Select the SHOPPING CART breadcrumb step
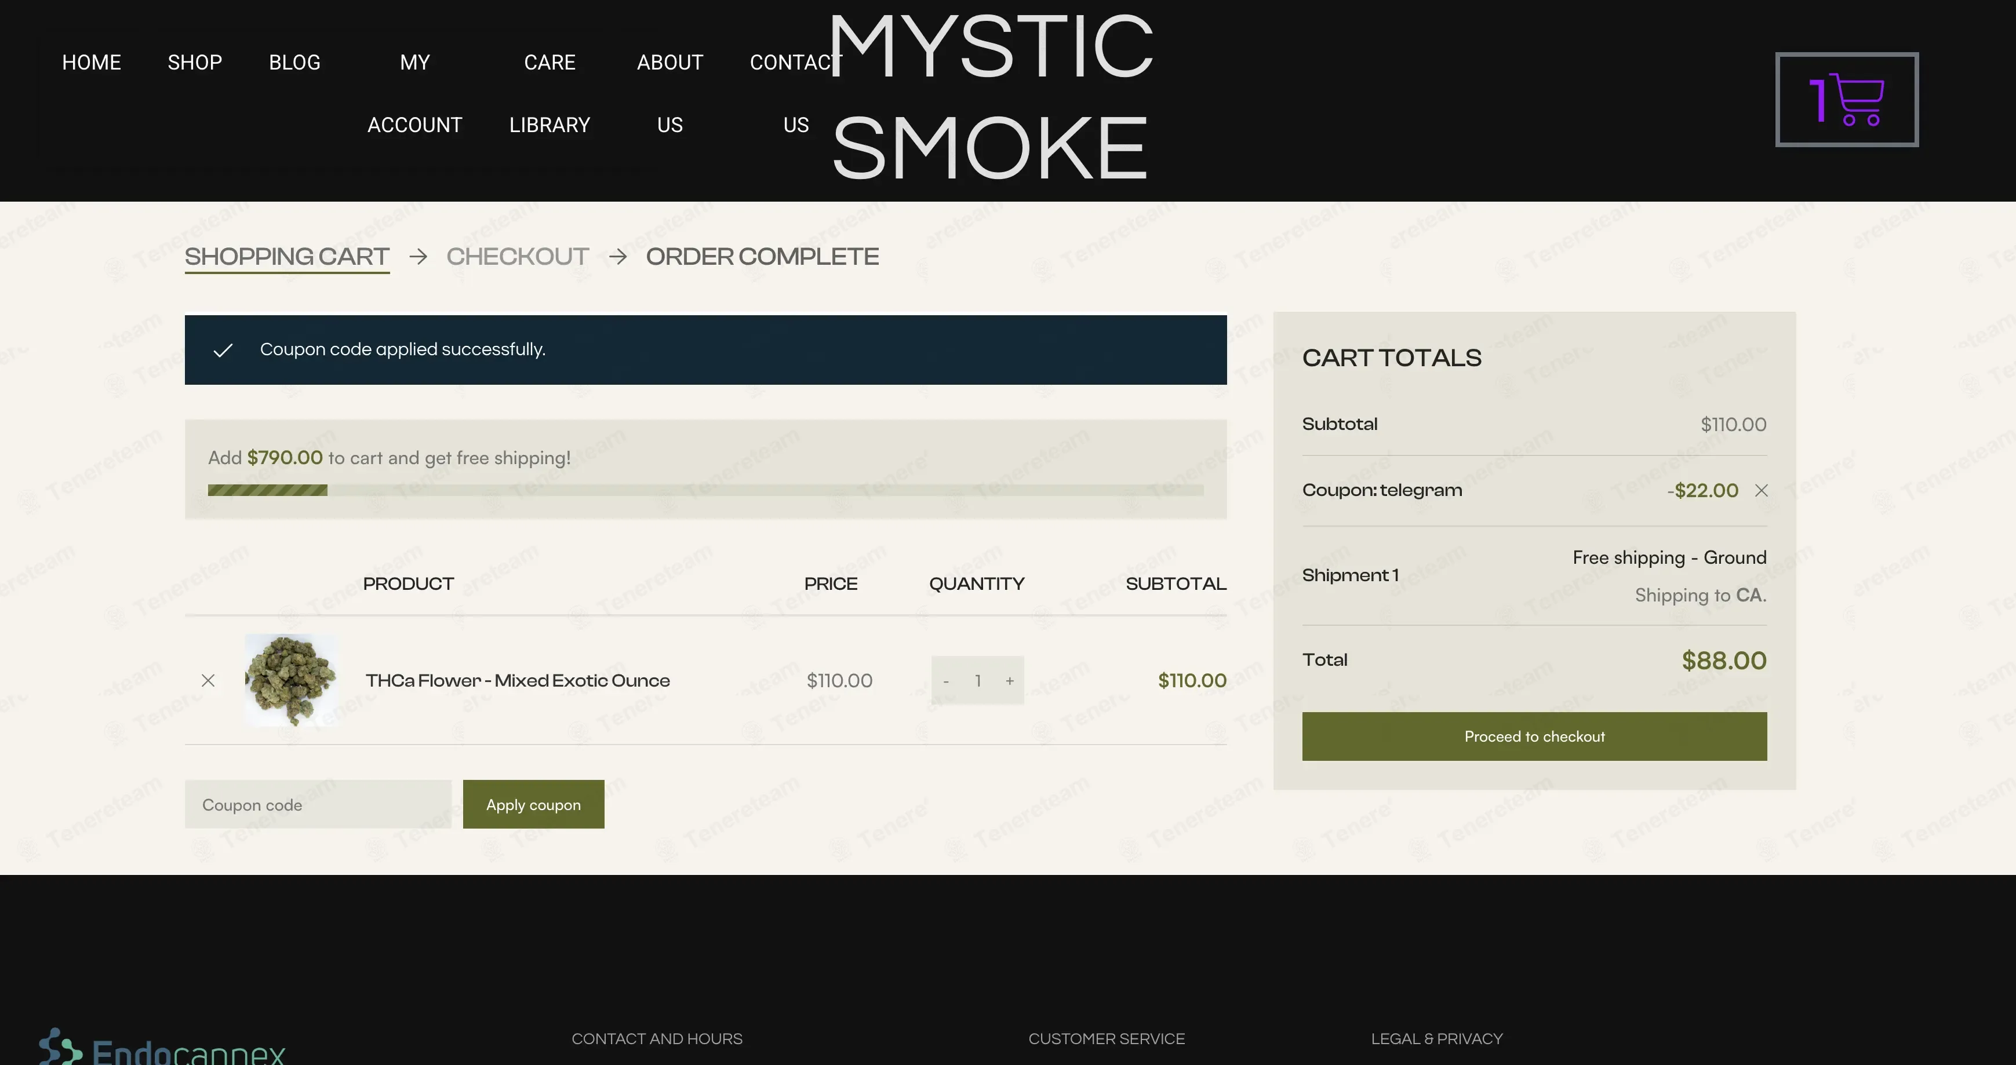The image size is (2016, 1065). click(x=286, y=257)
